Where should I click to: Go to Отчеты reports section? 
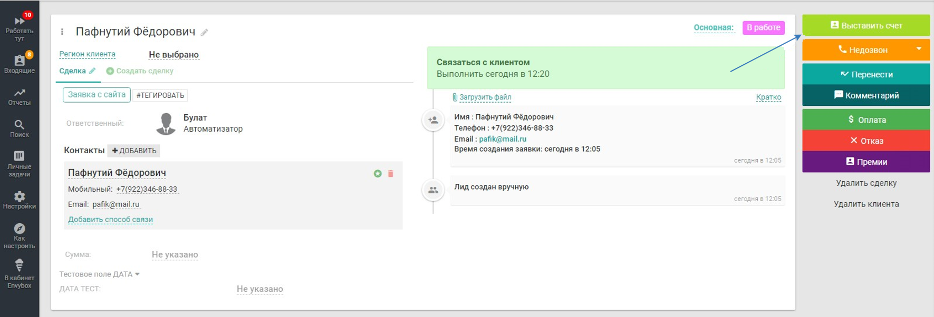(x=20, y=97)
